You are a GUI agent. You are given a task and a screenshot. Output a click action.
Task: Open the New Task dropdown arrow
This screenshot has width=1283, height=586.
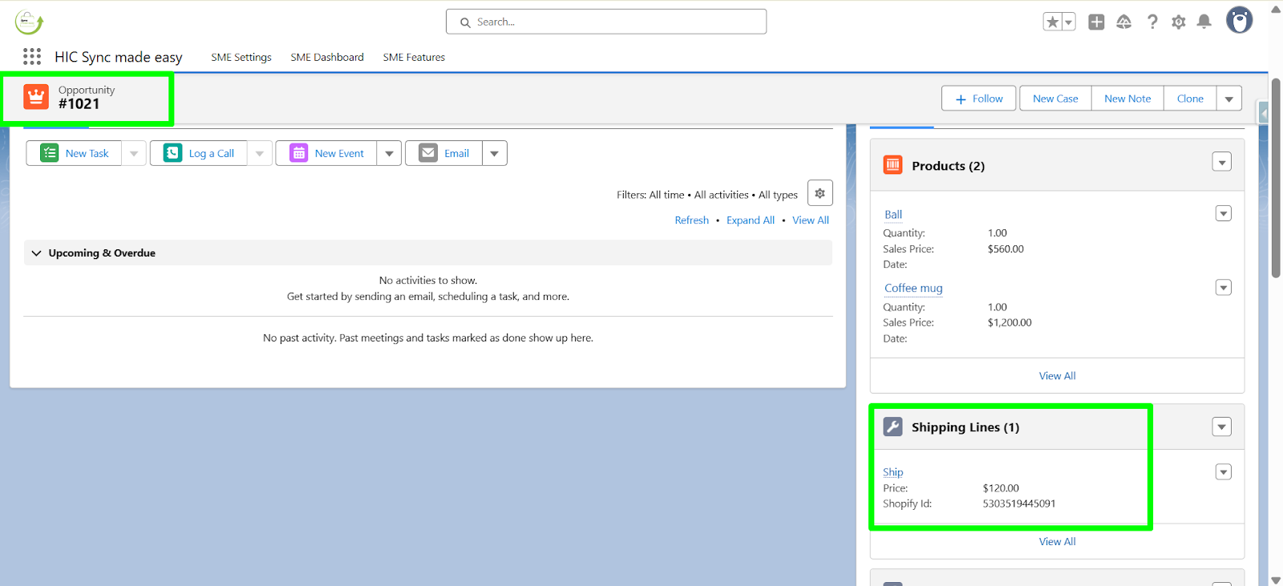point(134,153)
